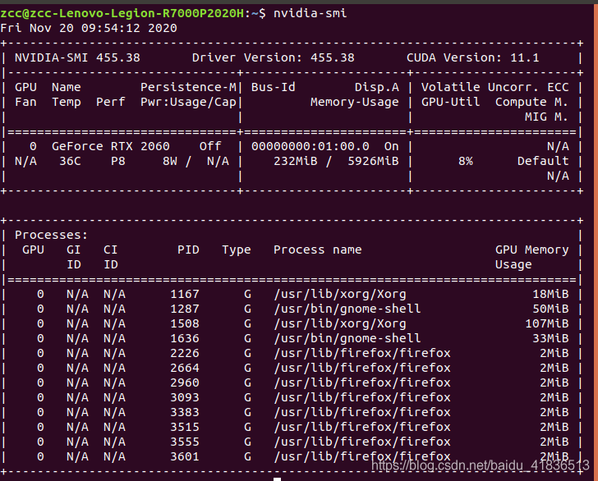Click PID 1167 in the process list
Image resolution: width=598 pixels, height=481 pixels.
pyautogui.click(x=185, y=294)
